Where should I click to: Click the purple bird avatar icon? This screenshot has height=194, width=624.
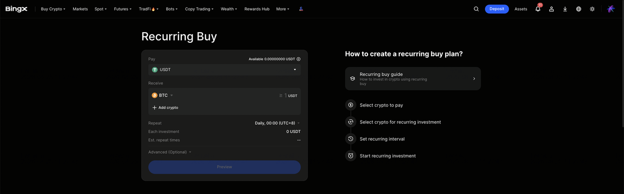point(611,9)
